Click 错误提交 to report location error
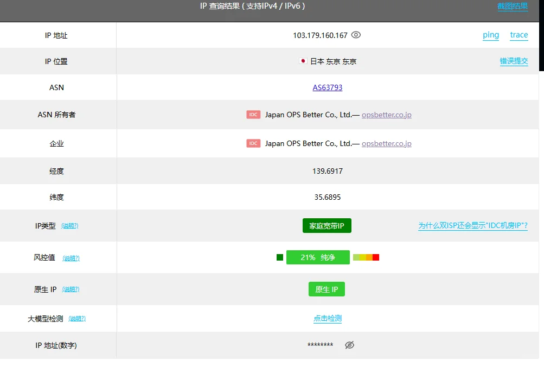Viewport: 544px width, 367px height. pyautogui.click(x=514, y=61)
